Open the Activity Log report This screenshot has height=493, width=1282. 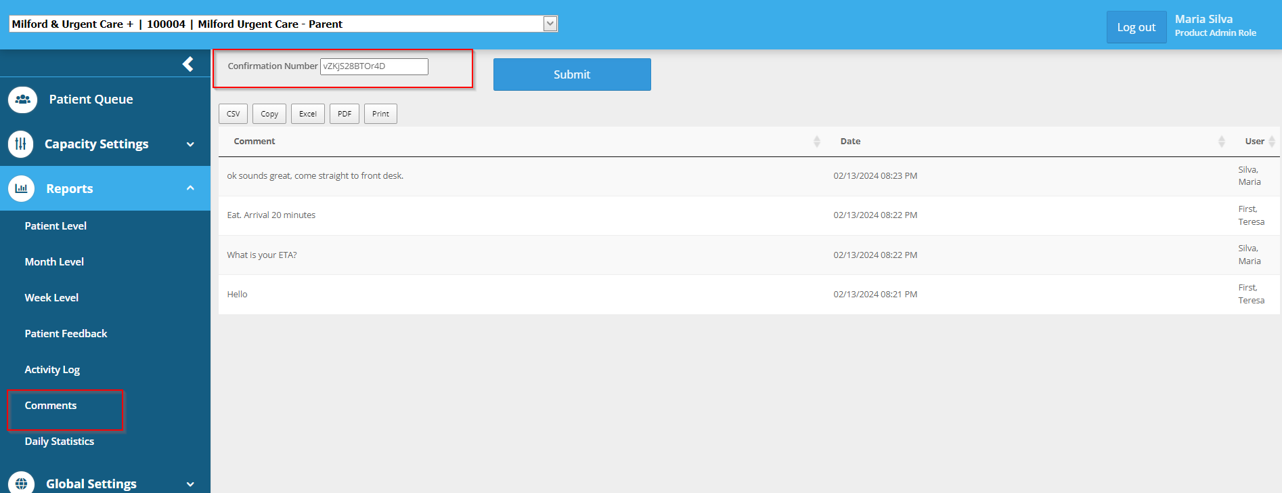[52, 370]
